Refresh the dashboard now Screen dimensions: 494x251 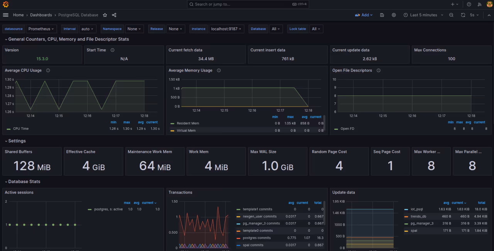point(463,15)
